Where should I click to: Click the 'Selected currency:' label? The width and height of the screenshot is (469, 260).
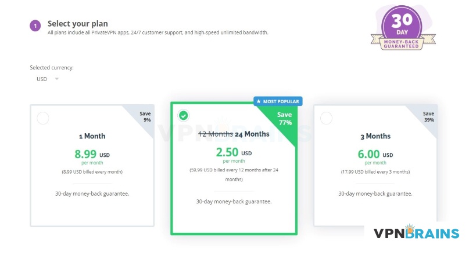[52, 68]
